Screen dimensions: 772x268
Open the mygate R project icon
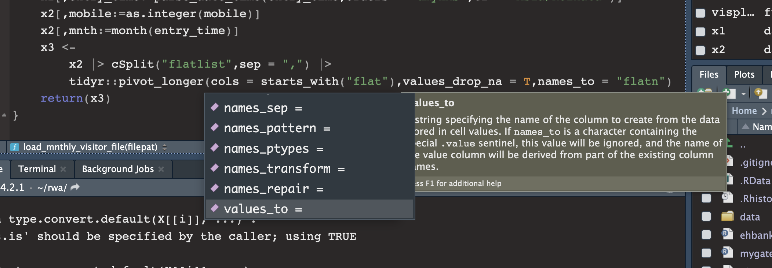728,253
